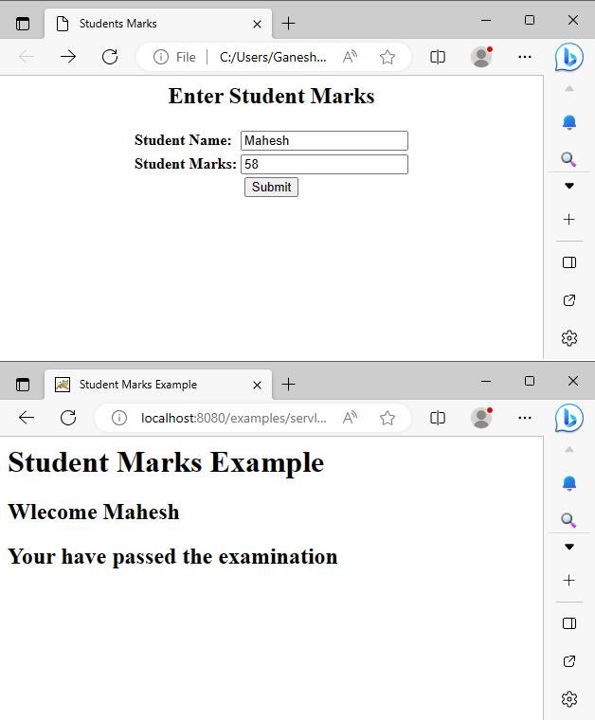
Task: Open new tab in bottom window
Action: click(x=288, y=384)
